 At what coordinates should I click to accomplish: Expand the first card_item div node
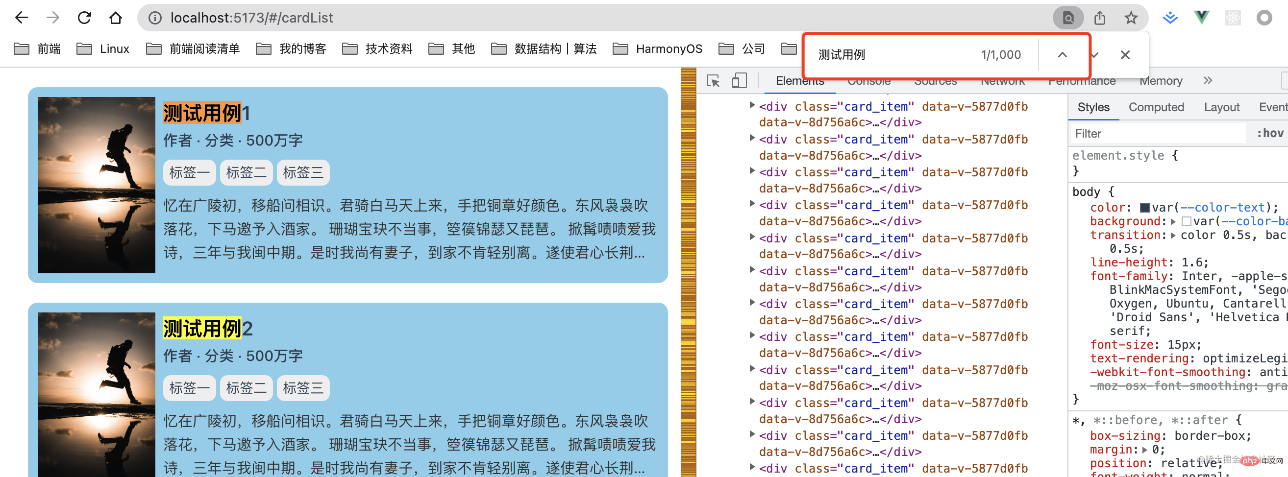coord(751,105)
